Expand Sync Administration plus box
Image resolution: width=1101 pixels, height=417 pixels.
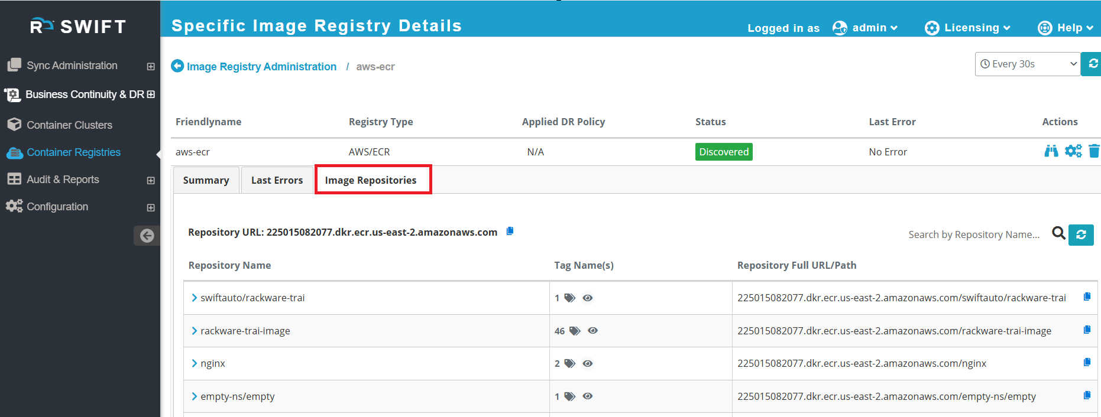pos(151,67)
